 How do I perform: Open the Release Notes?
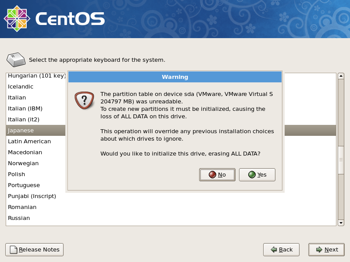tap(34, 249)
